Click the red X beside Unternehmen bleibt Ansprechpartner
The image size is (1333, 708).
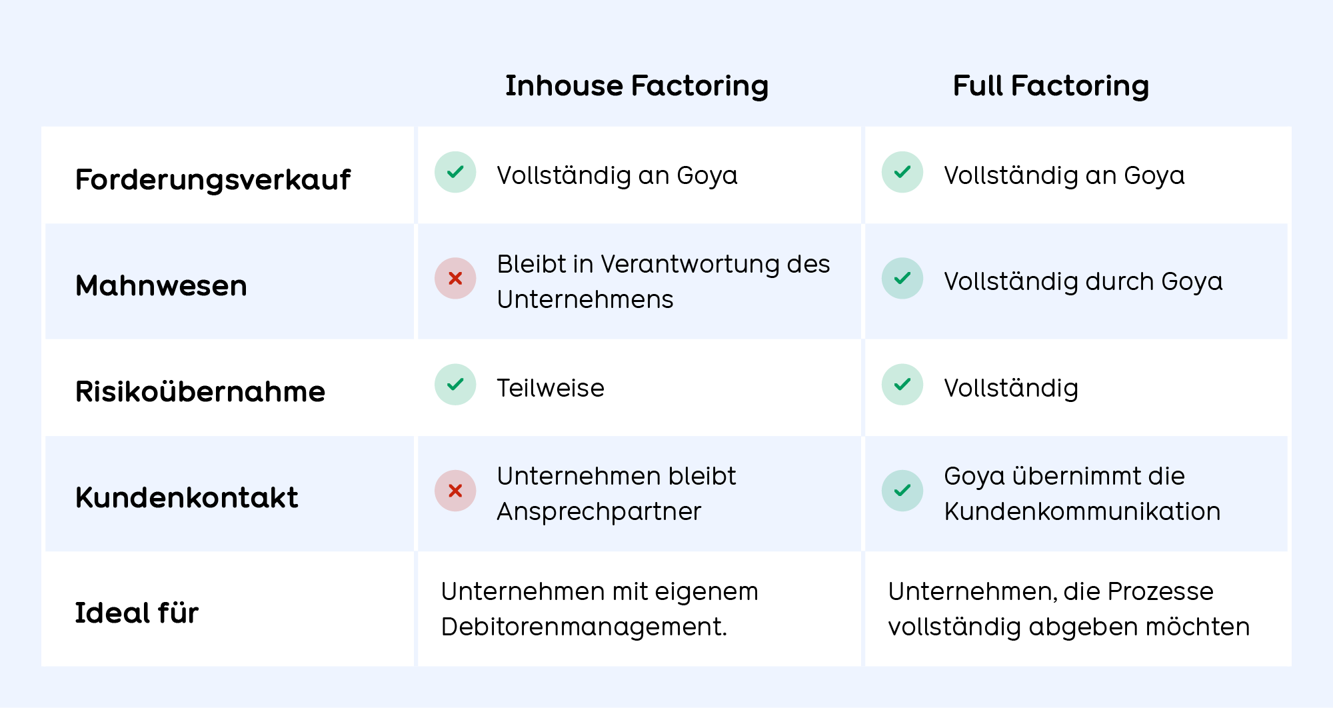point(455,491)
